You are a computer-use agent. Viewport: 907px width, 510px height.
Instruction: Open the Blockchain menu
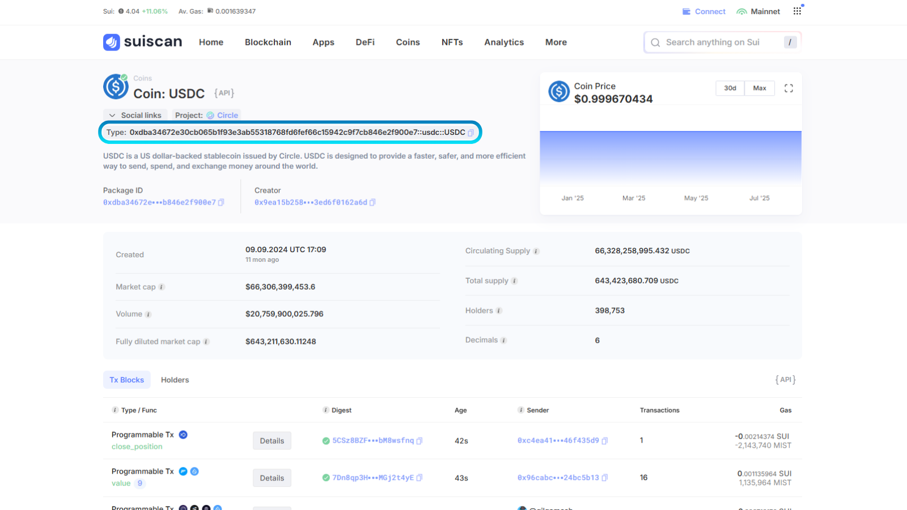pos(268,42)
